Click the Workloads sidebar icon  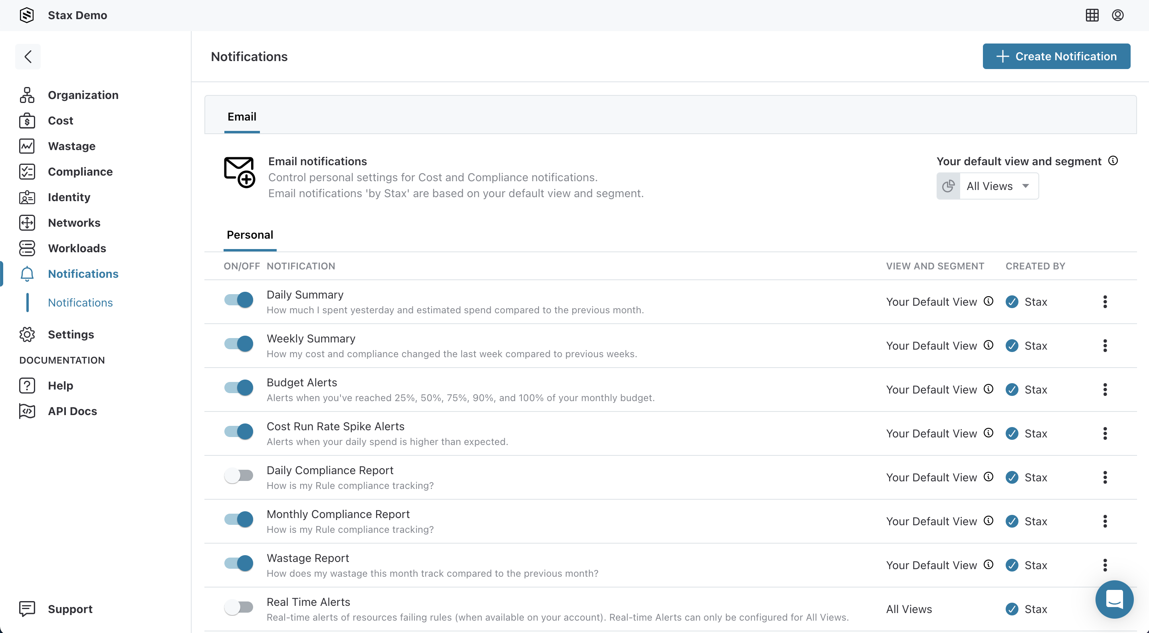pyautogui.click(x=27, y=248)
